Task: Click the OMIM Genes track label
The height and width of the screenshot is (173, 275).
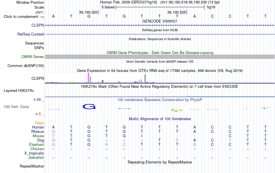Action: 33,57
